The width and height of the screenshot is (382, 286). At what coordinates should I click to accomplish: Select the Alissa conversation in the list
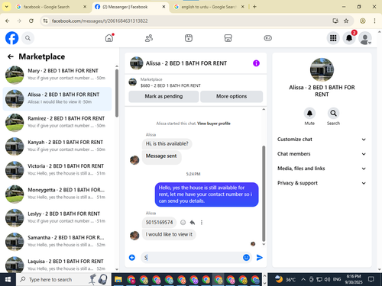[x=57, y=99]
